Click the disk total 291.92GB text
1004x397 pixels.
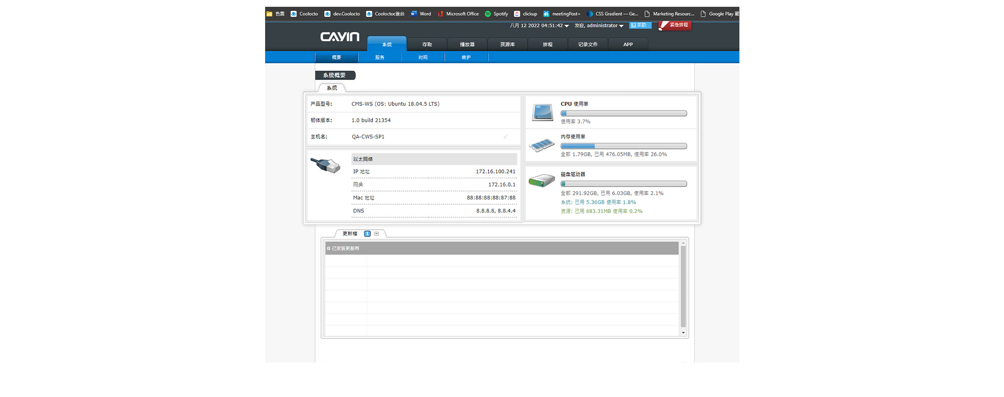612,193
